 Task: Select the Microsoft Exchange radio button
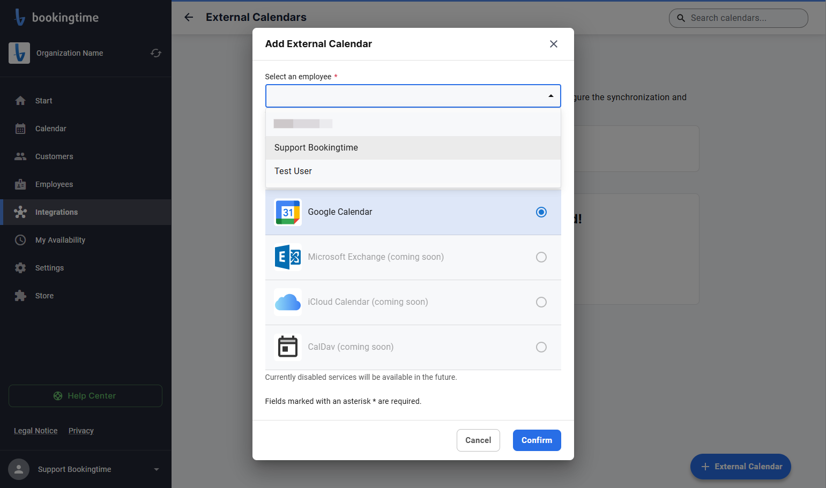pos(541,257)
